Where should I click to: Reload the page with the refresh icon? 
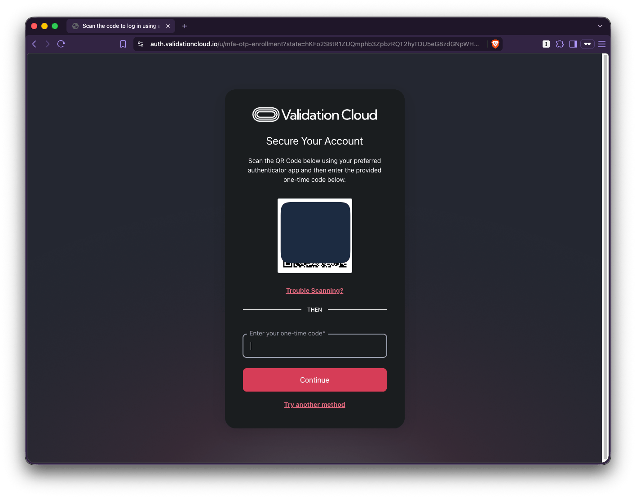[x=61, y=44]
